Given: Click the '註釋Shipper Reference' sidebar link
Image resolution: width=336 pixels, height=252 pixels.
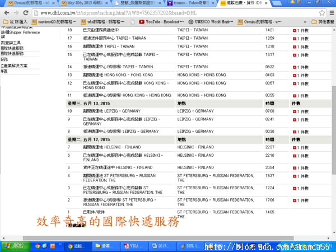Looking at the screenshot, I should tap(20, 32).
